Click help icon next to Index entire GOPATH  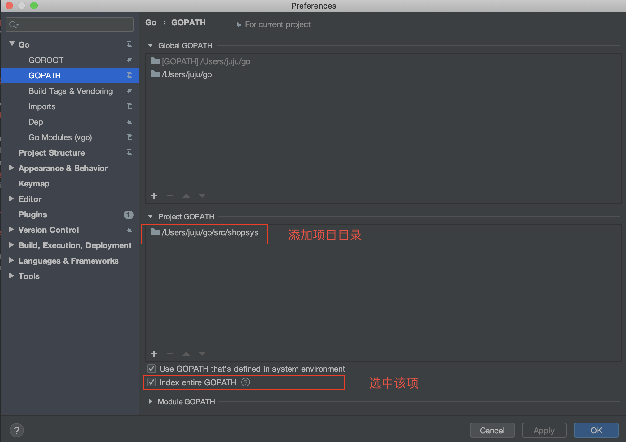246,382
